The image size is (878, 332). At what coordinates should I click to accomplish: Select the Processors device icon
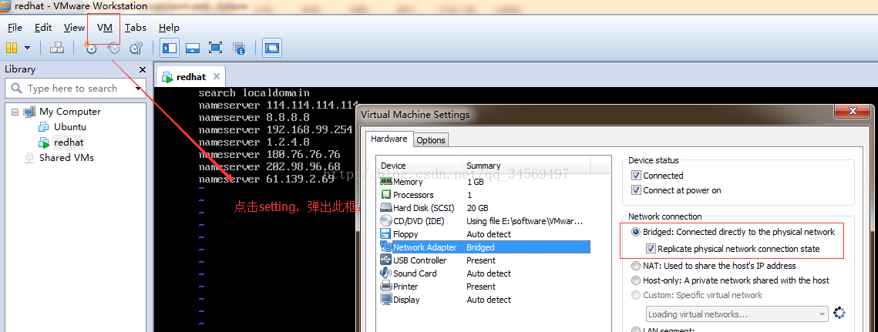(x=385, y=195)
